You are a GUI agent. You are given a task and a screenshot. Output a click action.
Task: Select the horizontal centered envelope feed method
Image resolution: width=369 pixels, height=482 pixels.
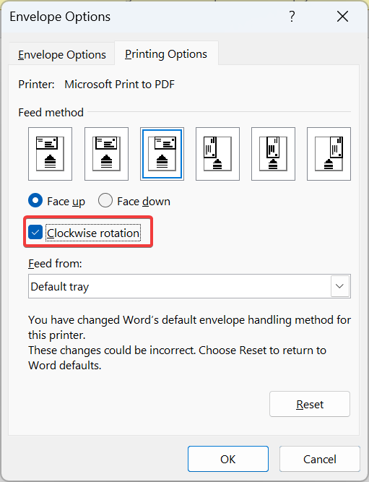[x=106, y=154]
